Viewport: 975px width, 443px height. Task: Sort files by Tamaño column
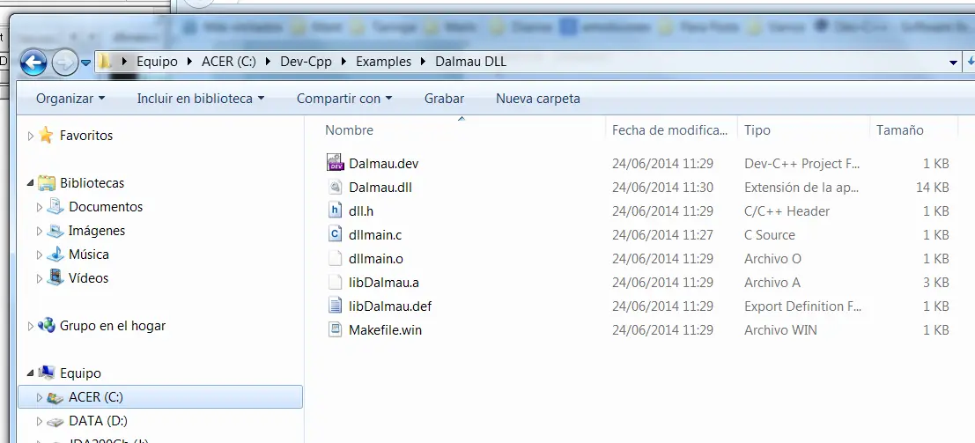(899, 130)
